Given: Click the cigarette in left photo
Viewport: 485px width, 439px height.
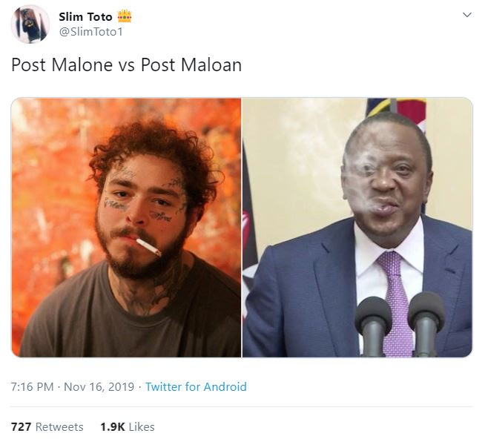Looking at the screenshot, I should 148,247.
